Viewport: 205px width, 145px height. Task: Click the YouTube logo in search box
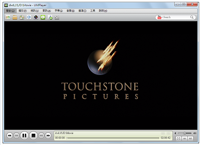point(159,17)
